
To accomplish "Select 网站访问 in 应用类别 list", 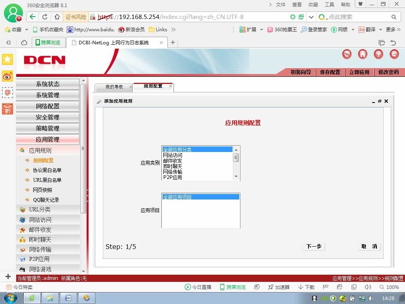I will [x=198, y=155].
